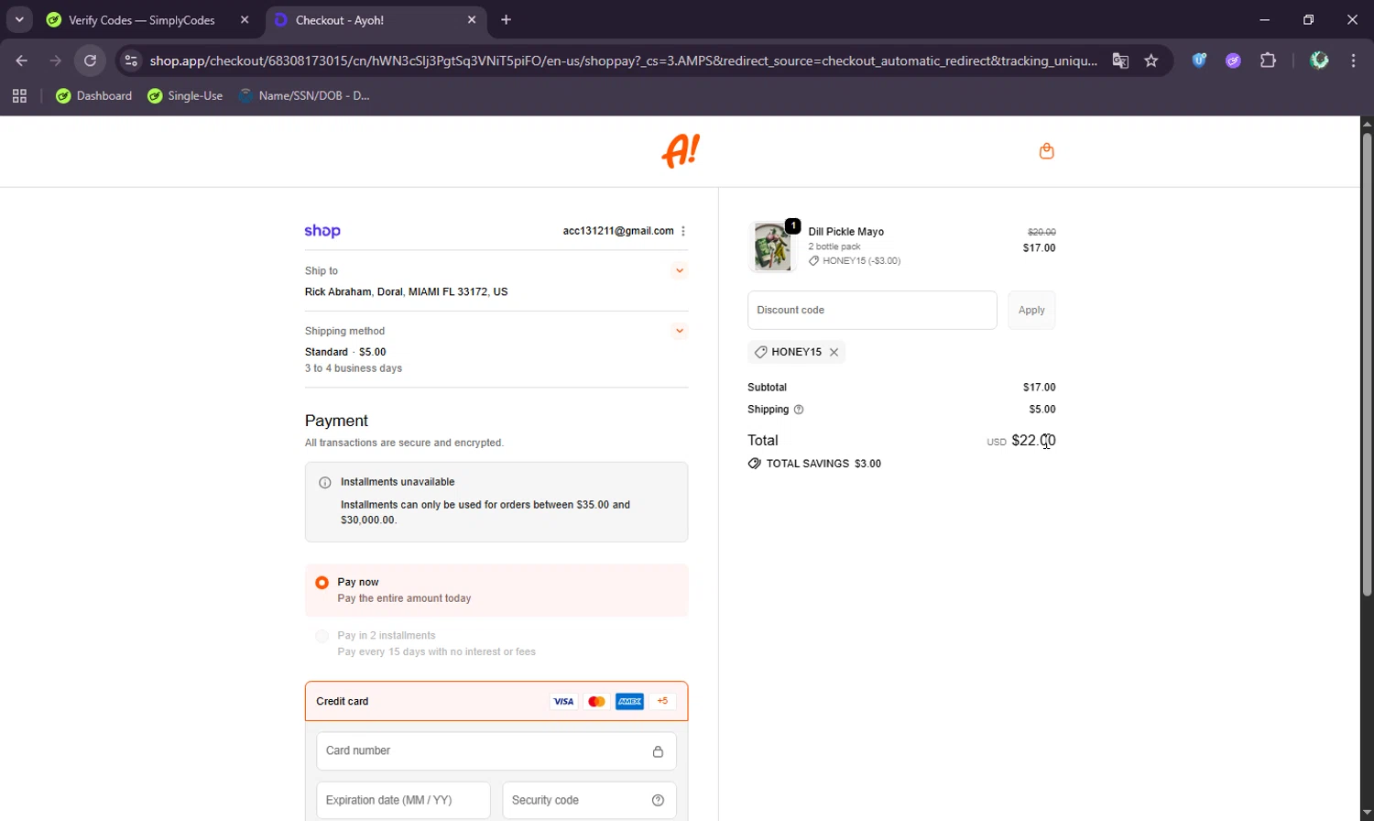1374x821 pixels.
Task: Click the shipping info help icon
Action: [x=799, y=410]
